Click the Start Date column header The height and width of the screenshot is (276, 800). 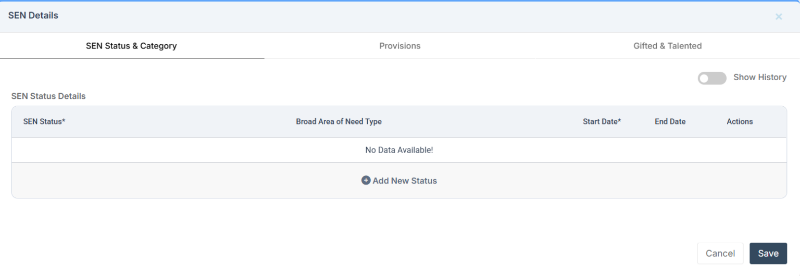click(600, 121)
